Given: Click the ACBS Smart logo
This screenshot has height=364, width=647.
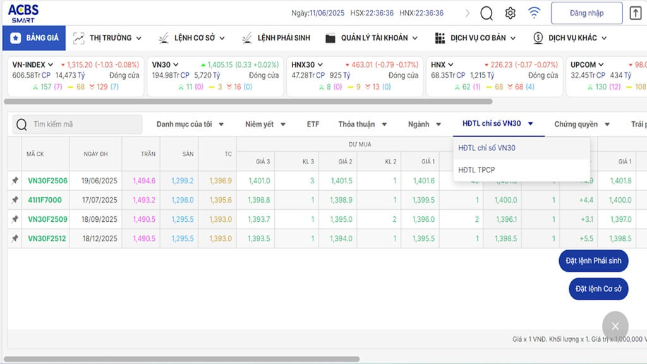Looking at the screenshot, I should [x=23, y=14].
